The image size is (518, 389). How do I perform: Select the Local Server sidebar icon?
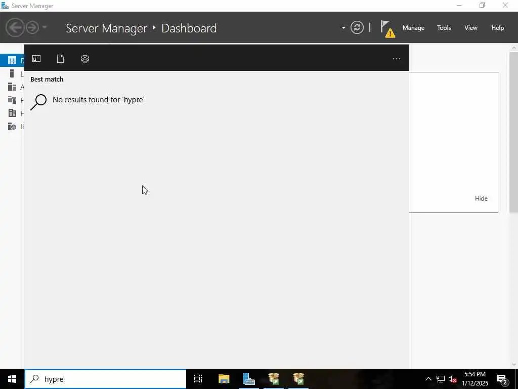(x=12, y=74)
